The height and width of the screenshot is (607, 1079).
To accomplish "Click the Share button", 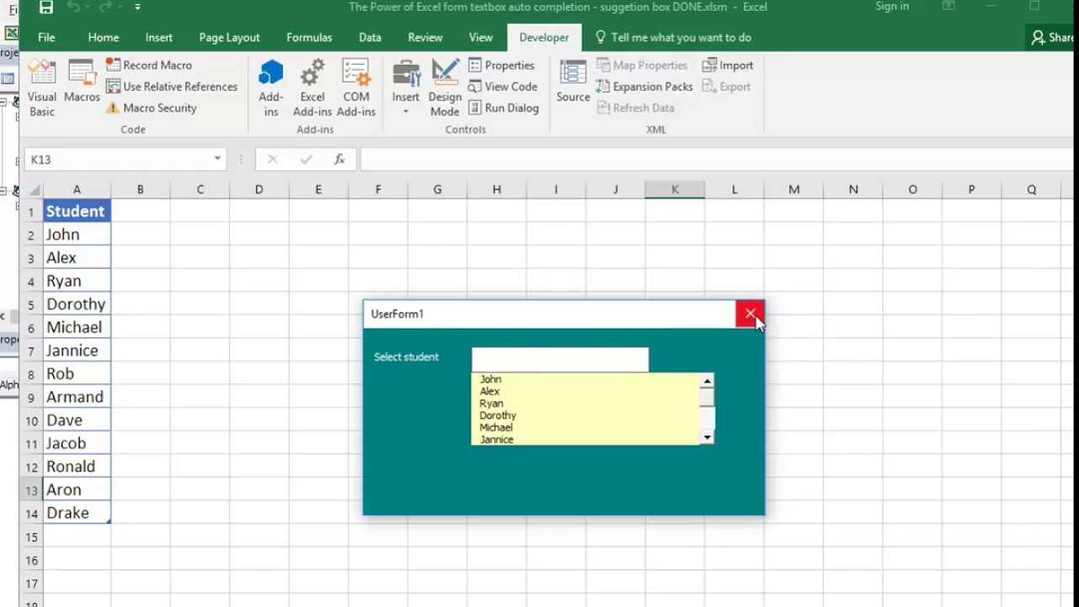I will pos(1051,37).
